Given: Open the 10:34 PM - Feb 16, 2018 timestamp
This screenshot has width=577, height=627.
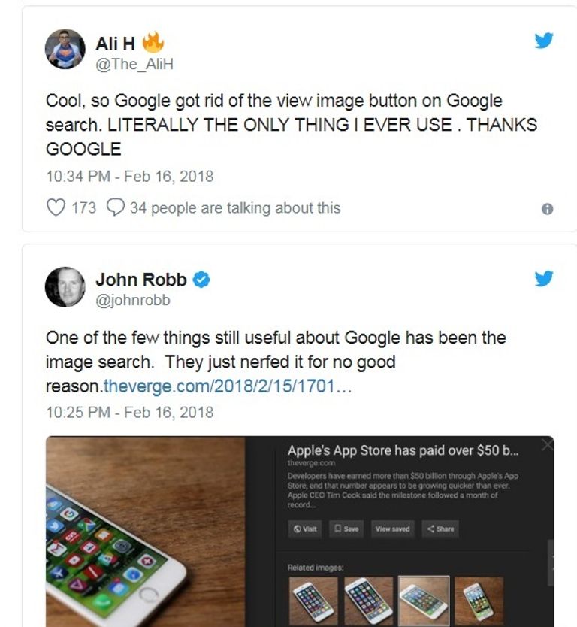Looking at the screenshot, I should (130, 177).
